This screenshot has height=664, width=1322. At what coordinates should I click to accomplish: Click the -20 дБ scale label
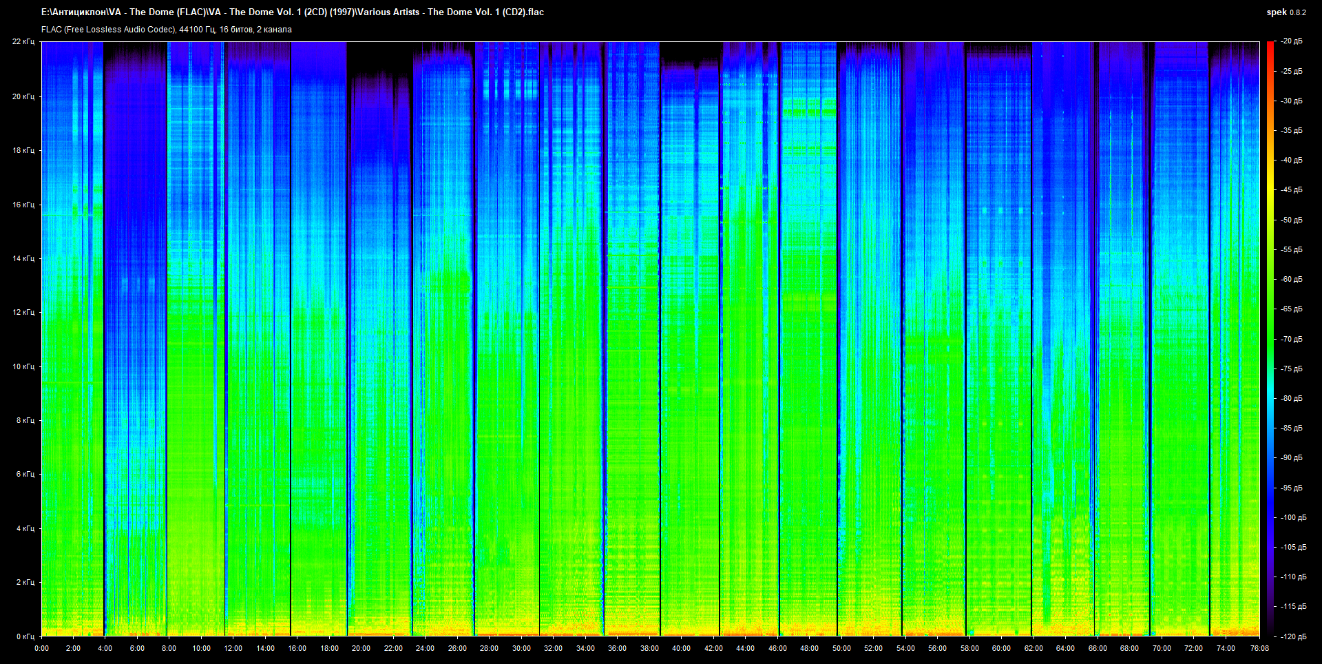click(1292, 41)
